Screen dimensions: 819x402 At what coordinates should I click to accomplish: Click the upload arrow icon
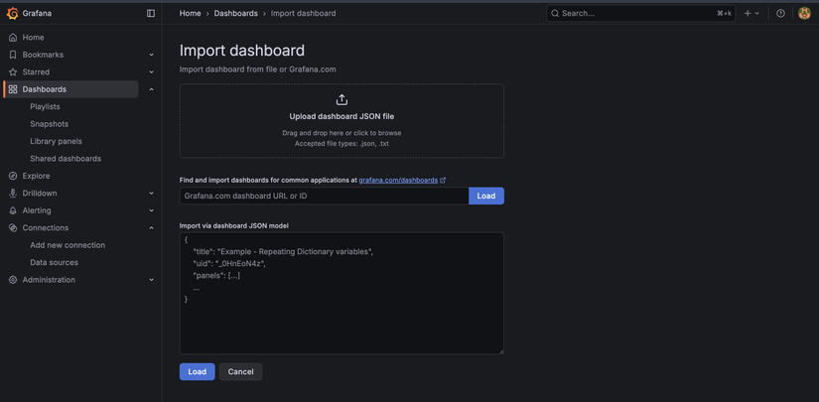point(341,99)
